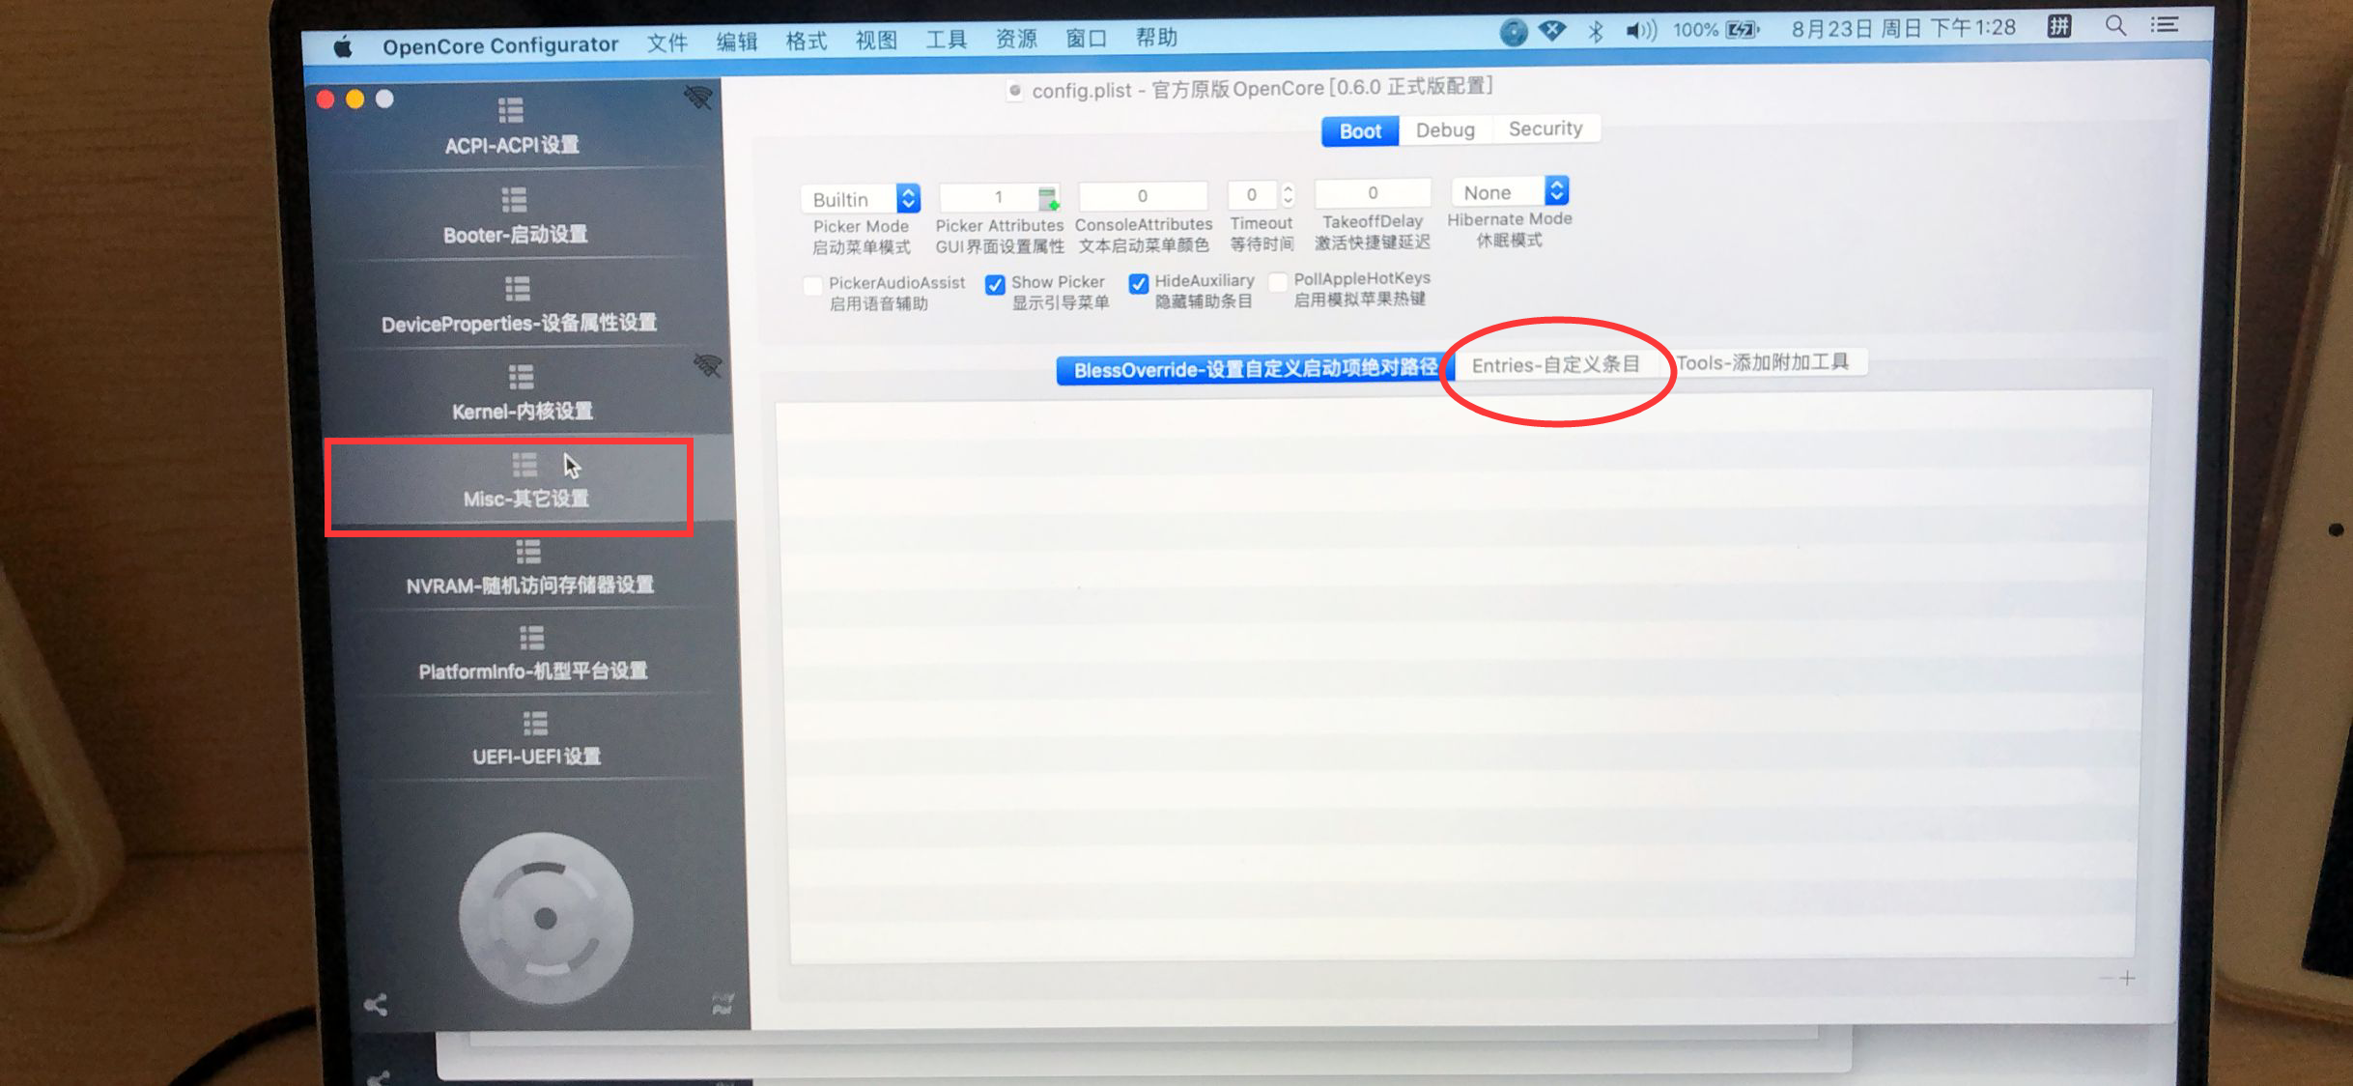Open the Entries custom entries tab
2353x1086 pixels.
click(x=1555, y=365)
